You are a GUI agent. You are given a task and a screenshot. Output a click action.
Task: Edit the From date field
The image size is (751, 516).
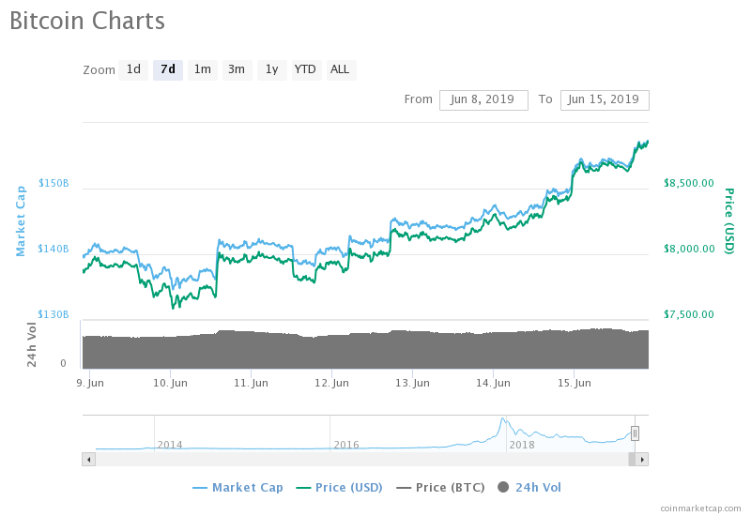point(483,100)
